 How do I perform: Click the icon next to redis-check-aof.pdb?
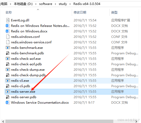coord(8,64)
